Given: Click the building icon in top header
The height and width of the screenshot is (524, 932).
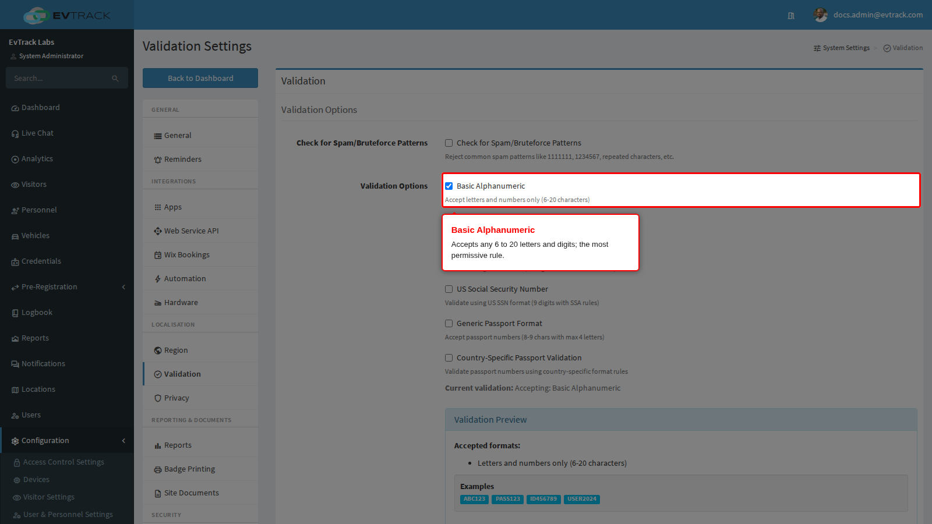Looking at the screenshot, I should [x=791, y=16].
